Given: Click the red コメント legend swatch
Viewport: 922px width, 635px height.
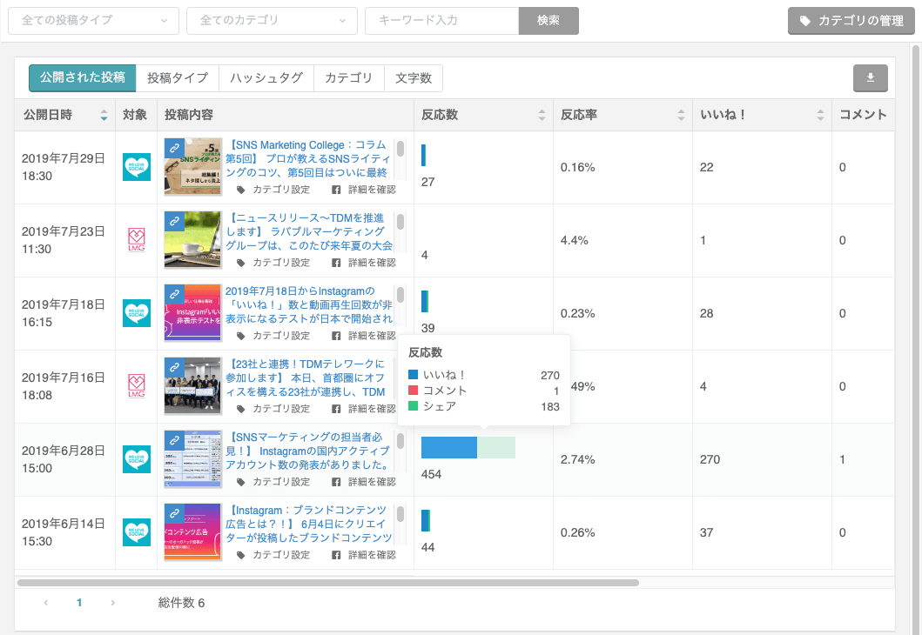Looking at the screenshot, I should pyautogui.click(x=414, y=391).
